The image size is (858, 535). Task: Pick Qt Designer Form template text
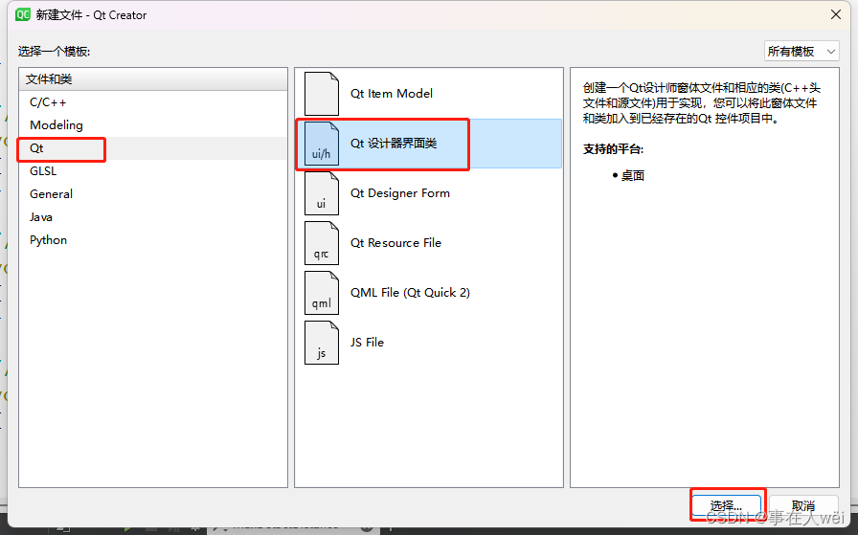tap(400, 193)
